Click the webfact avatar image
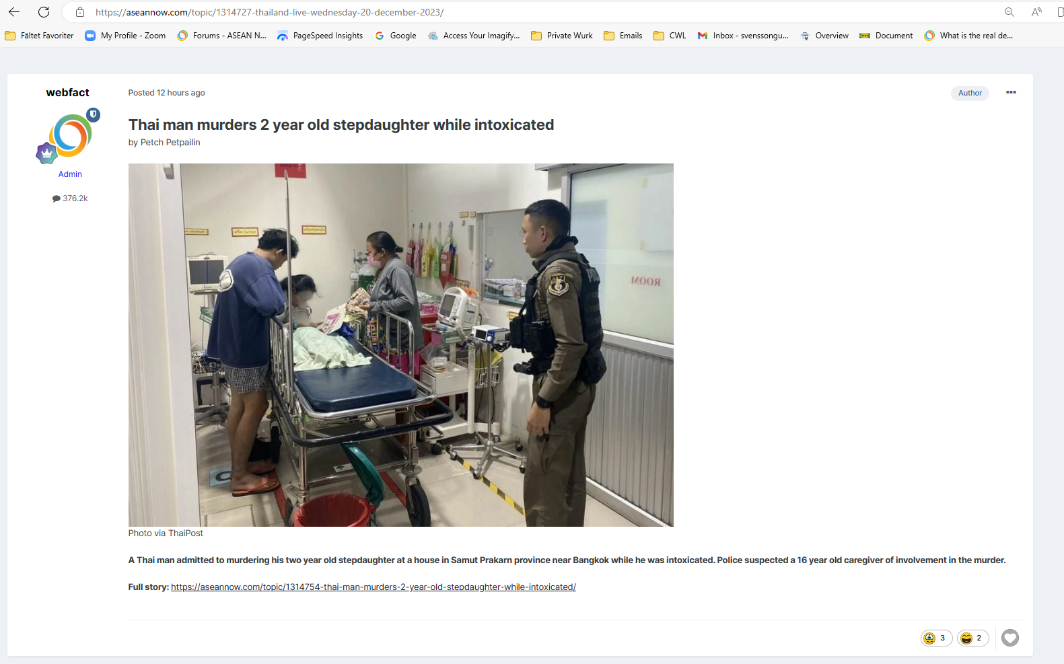The width and height of the screenshot is (1064, 664). pos(70,135)
